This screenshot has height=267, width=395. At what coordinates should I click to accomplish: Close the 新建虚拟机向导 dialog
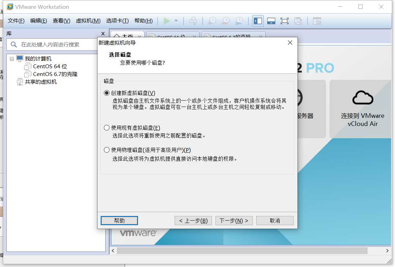[x=290, y=43]
